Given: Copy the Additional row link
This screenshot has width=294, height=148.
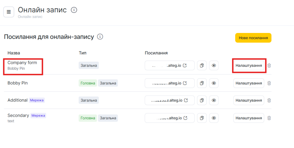Looking at the screenshot, I should (x=202, y=100).
